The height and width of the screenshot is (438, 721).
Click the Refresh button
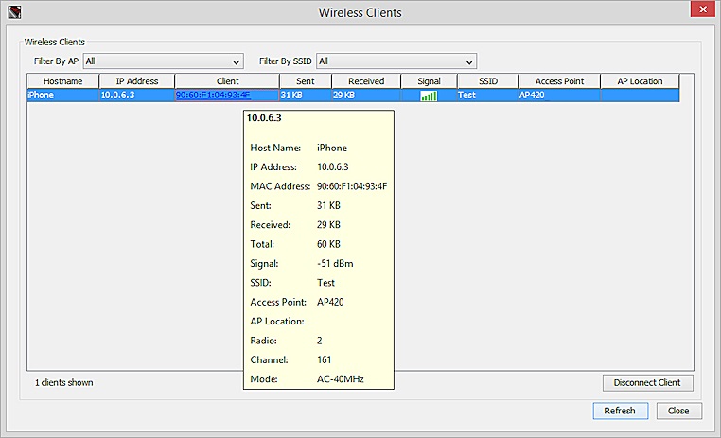[x=620, y=411]
